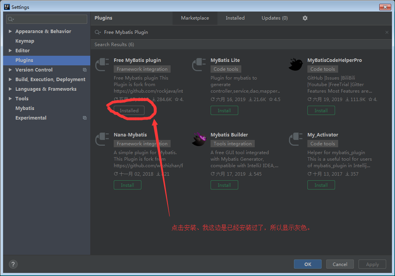
Task: Click Framework integration tag of Nana-Mybatis
Action: click(x=142, y=144)
